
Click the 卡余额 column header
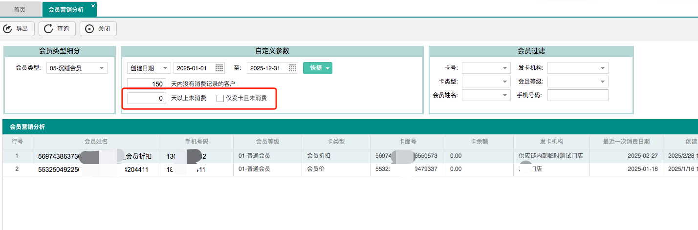480,142
